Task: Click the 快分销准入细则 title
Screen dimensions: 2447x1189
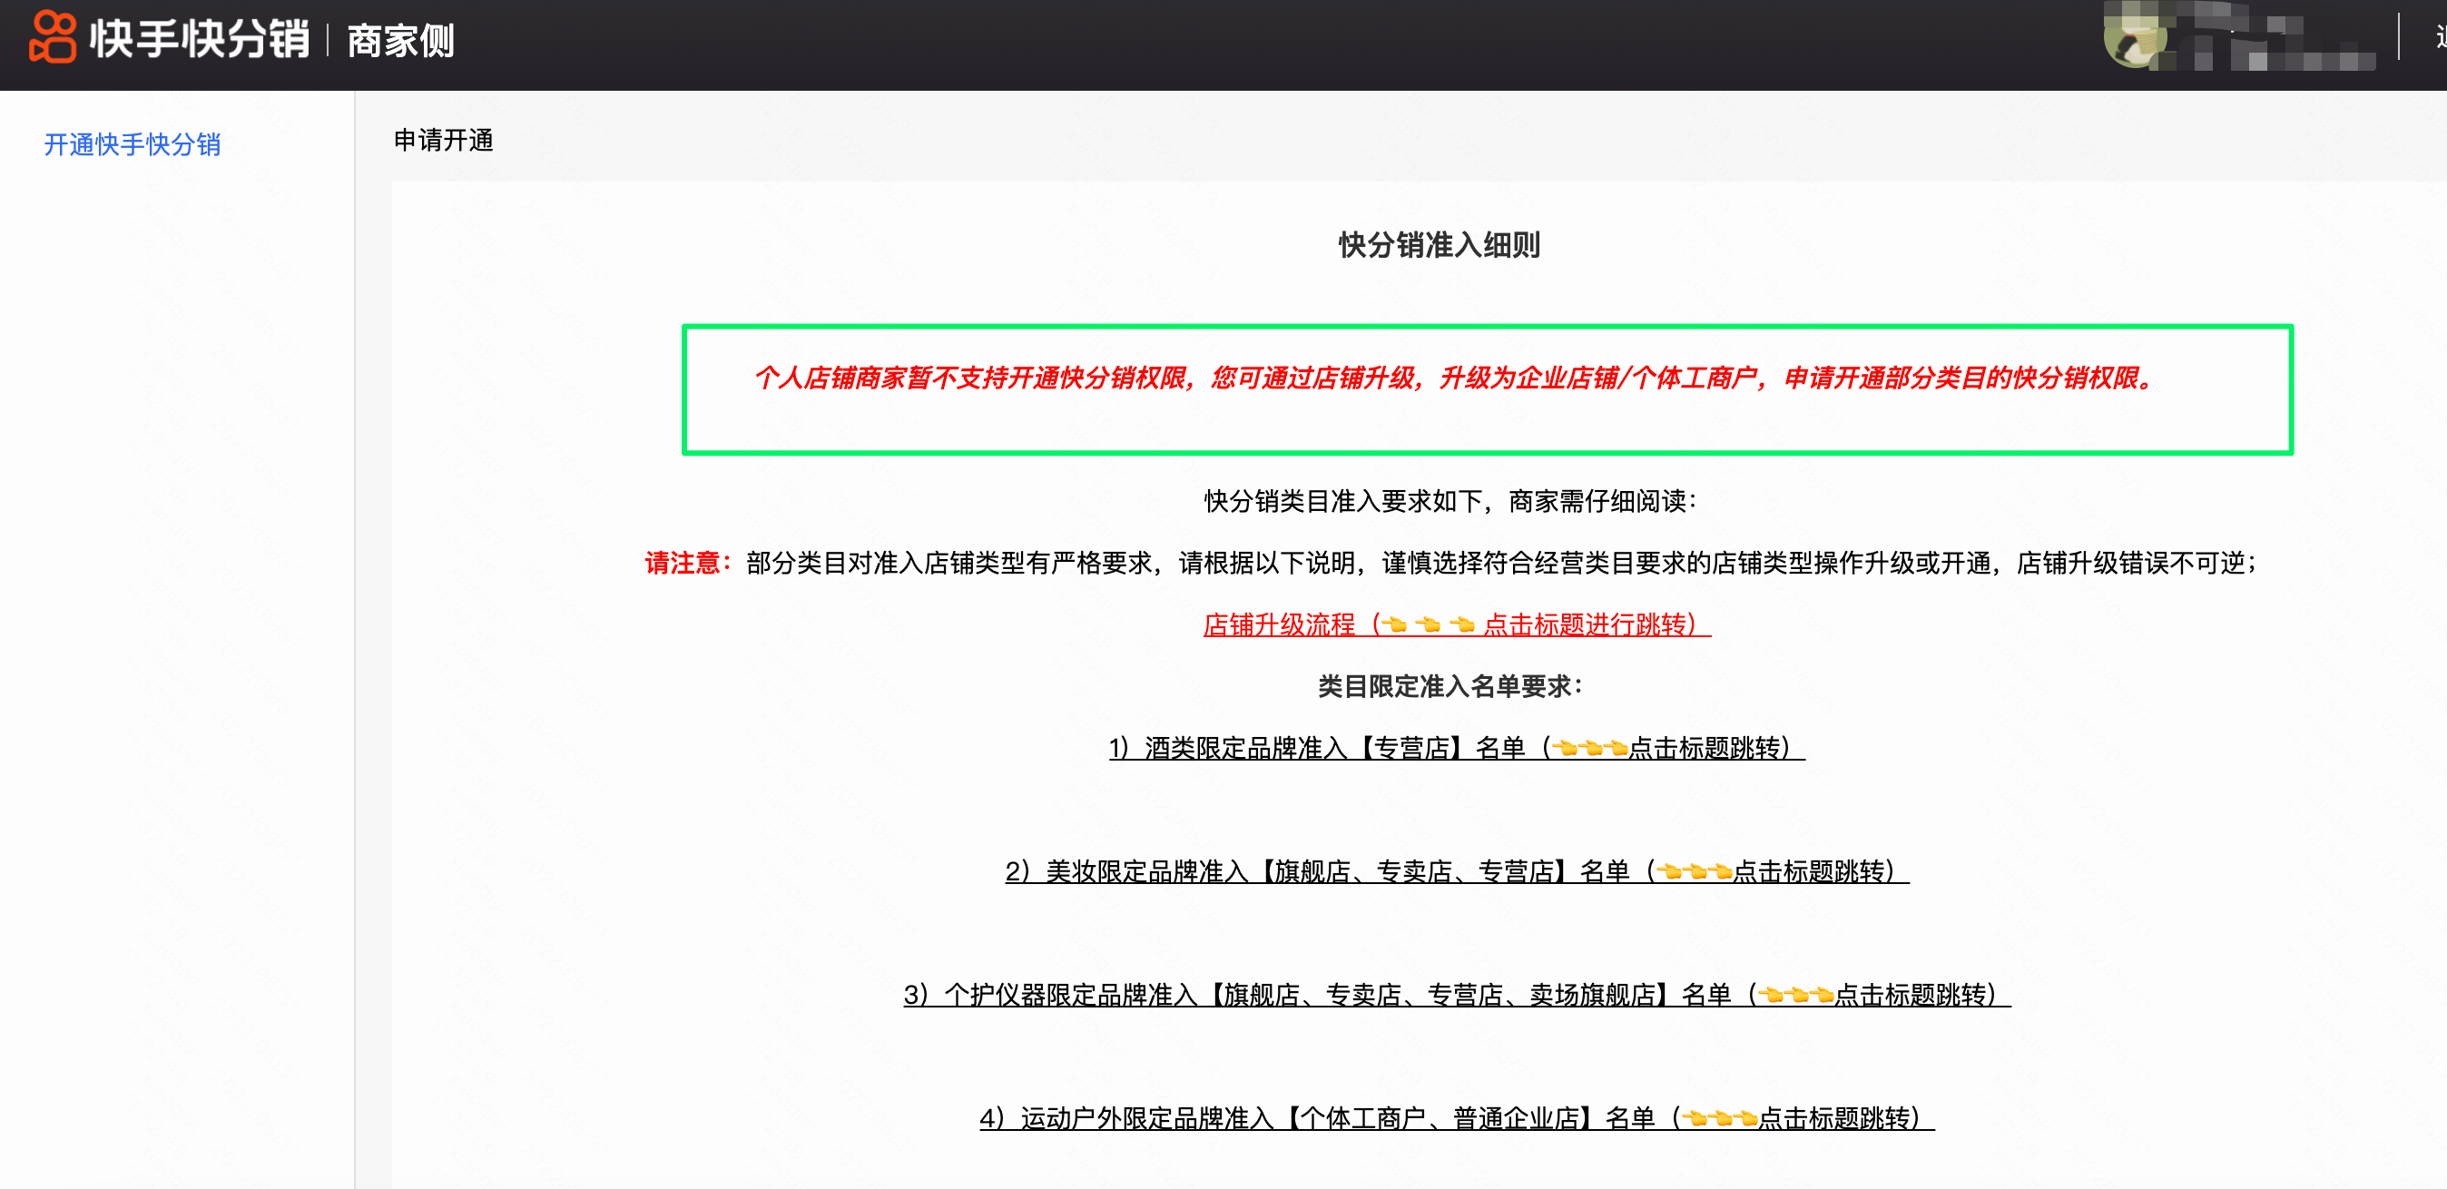Action: 1440,245
